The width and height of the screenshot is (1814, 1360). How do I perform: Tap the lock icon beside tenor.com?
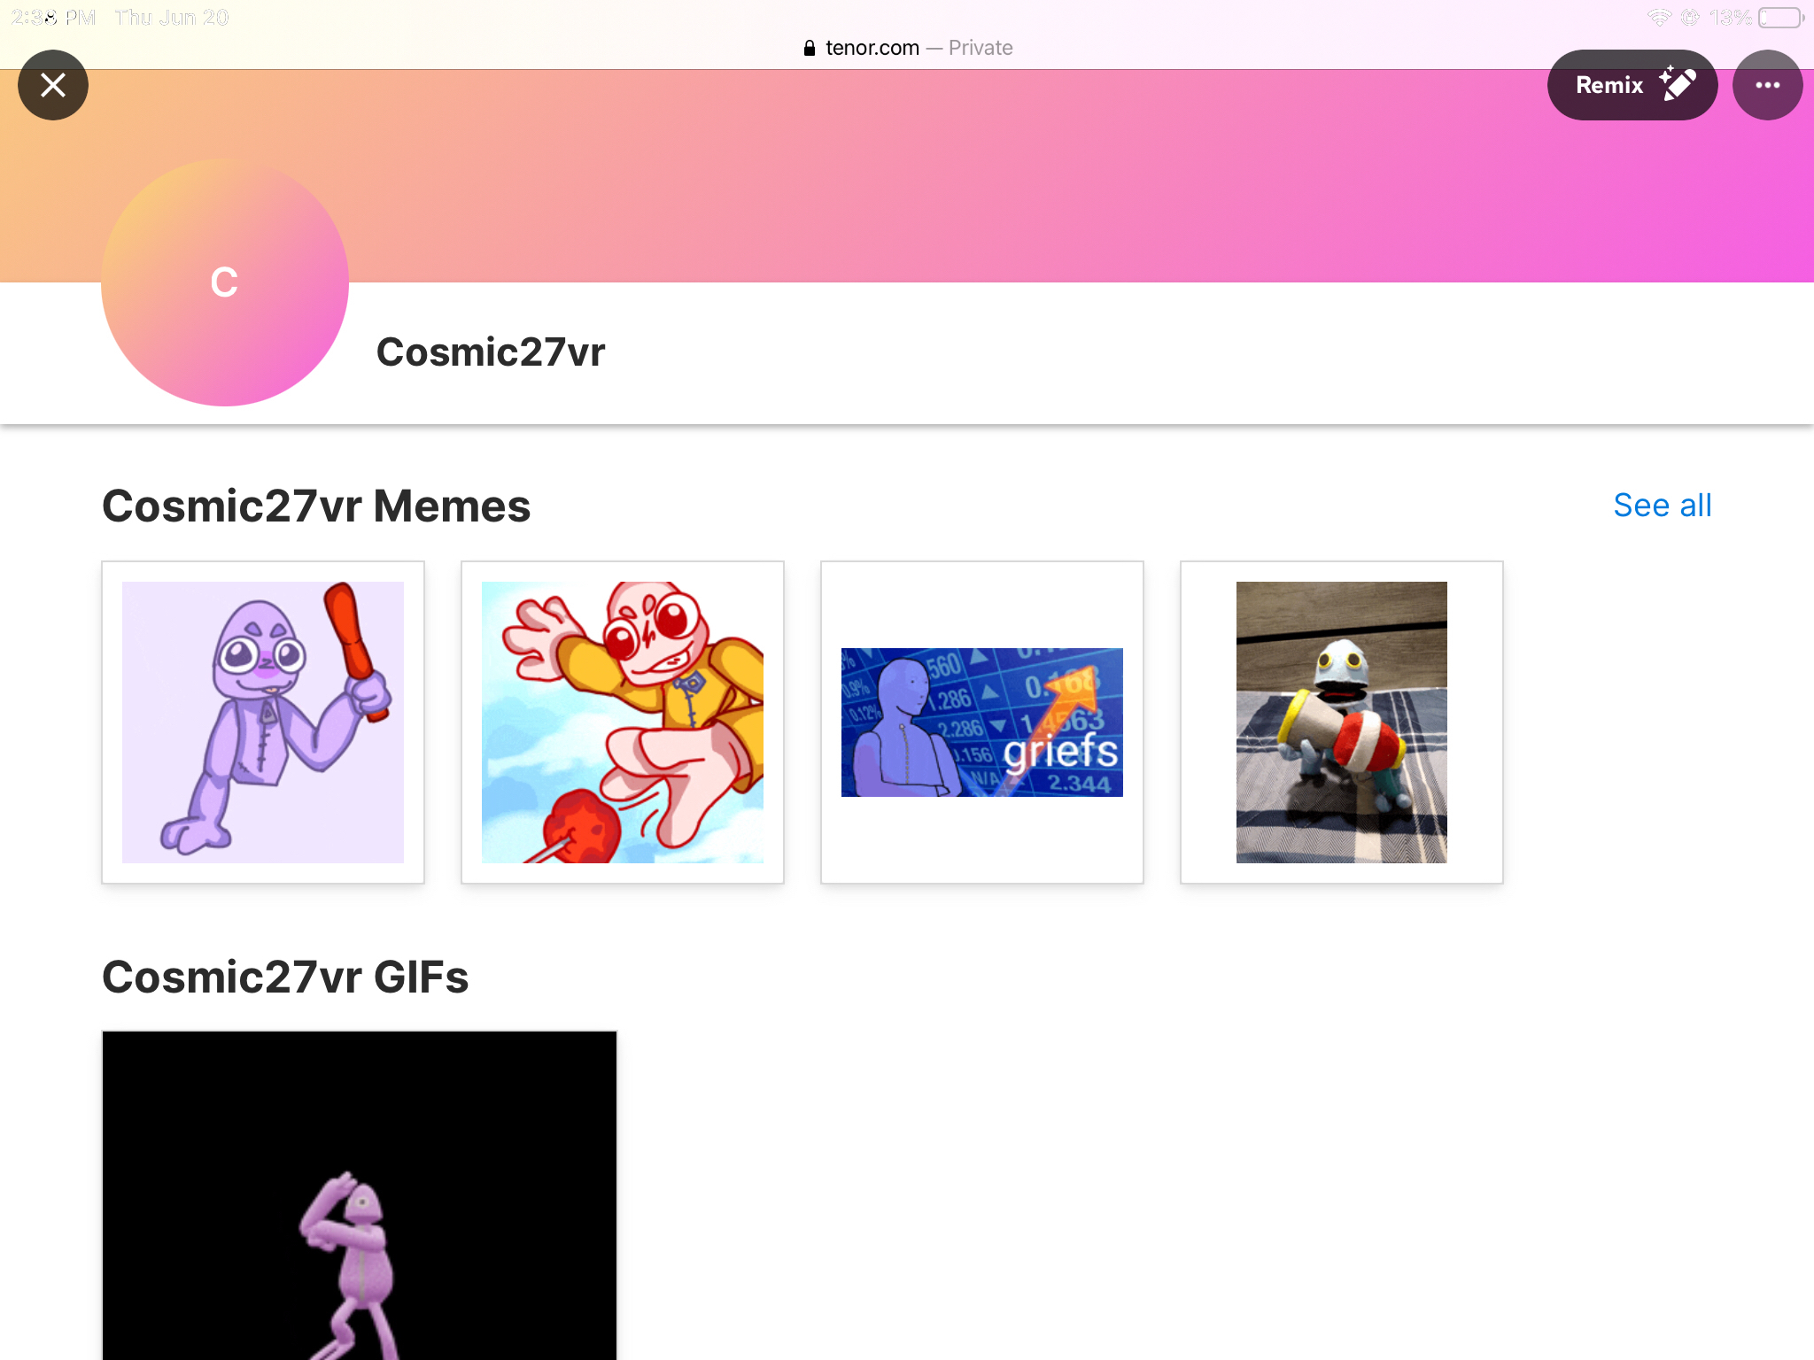click(x=809, y=48)
